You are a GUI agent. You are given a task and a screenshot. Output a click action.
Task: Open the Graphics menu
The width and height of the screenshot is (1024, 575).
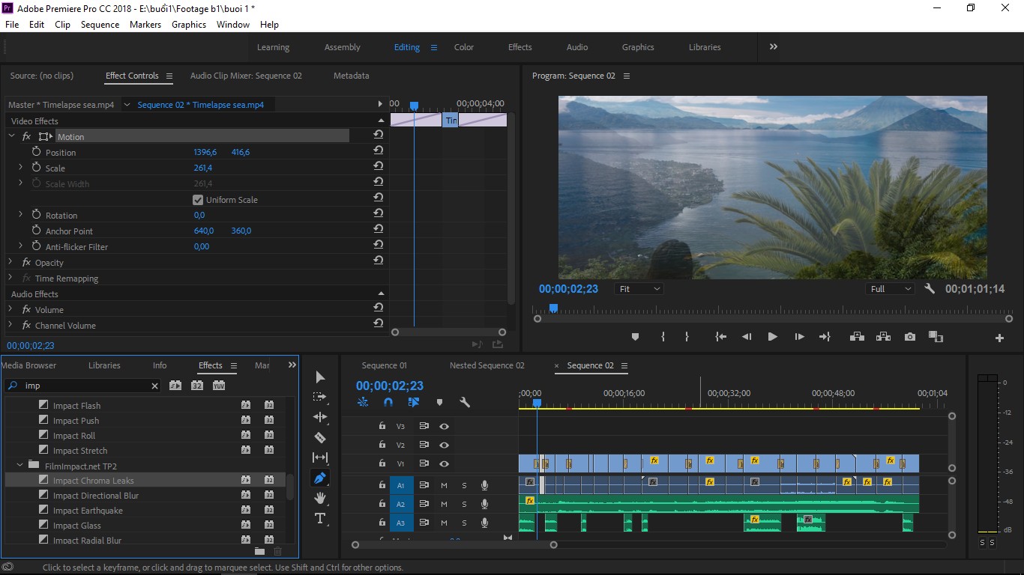pos(189,25)
